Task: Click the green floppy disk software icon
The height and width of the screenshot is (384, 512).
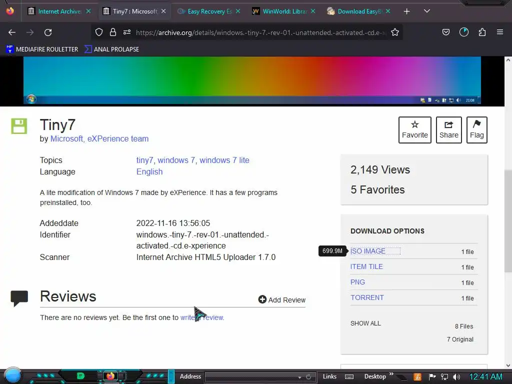Action: point(19,126)
